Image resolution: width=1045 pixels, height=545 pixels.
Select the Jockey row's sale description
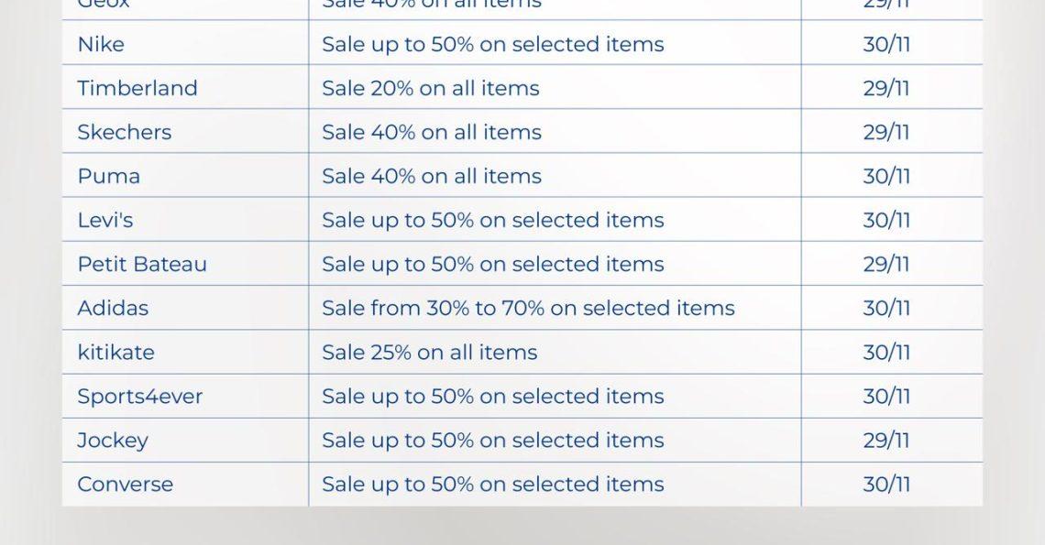point(493,440)
